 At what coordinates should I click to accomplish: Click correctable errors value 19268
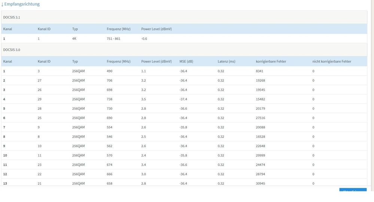pyautogui.click(x=261, y=80)
